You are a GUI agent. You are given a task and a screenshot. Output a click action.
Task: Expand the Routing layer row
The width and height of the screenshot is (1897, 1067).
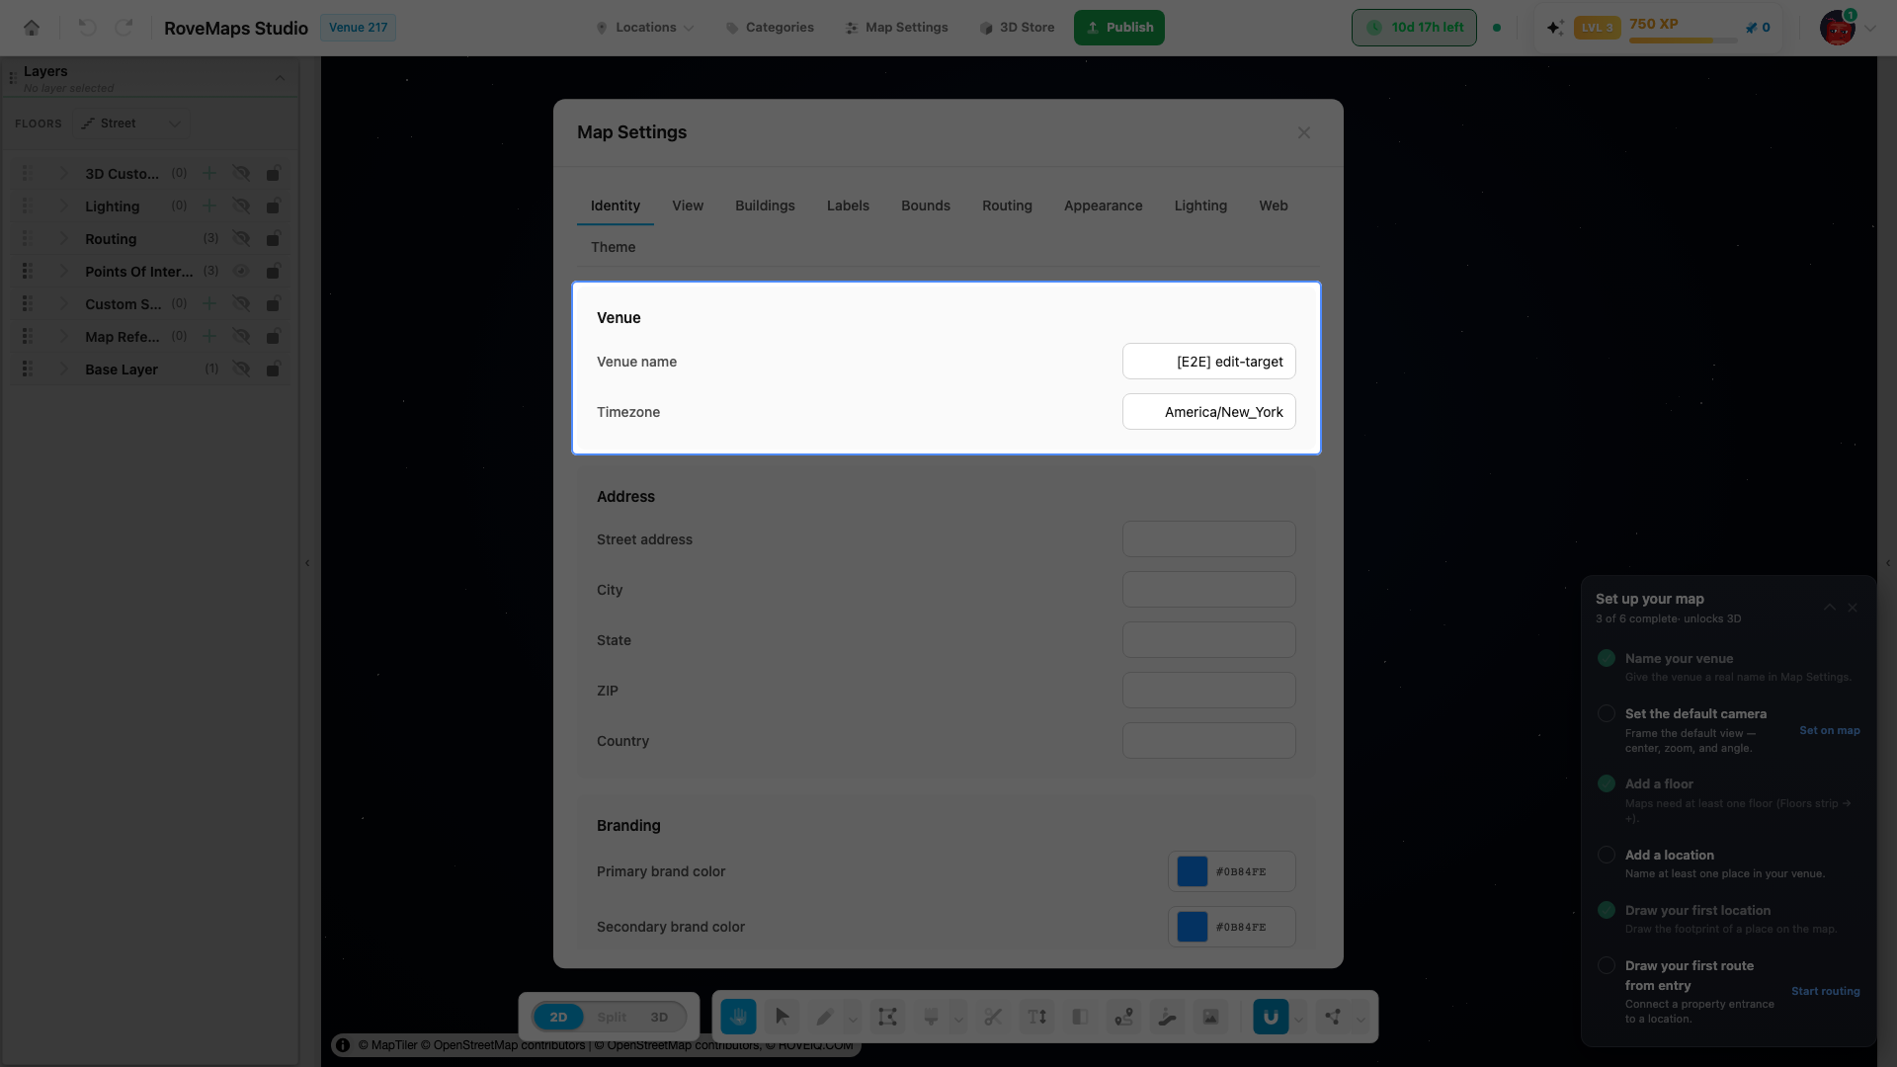(x=64, y=238)
